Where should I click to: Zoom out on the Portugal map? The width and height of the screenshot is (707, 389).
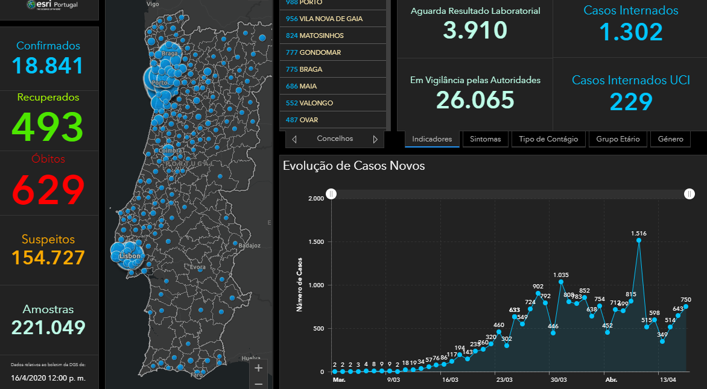coord(258,383)
